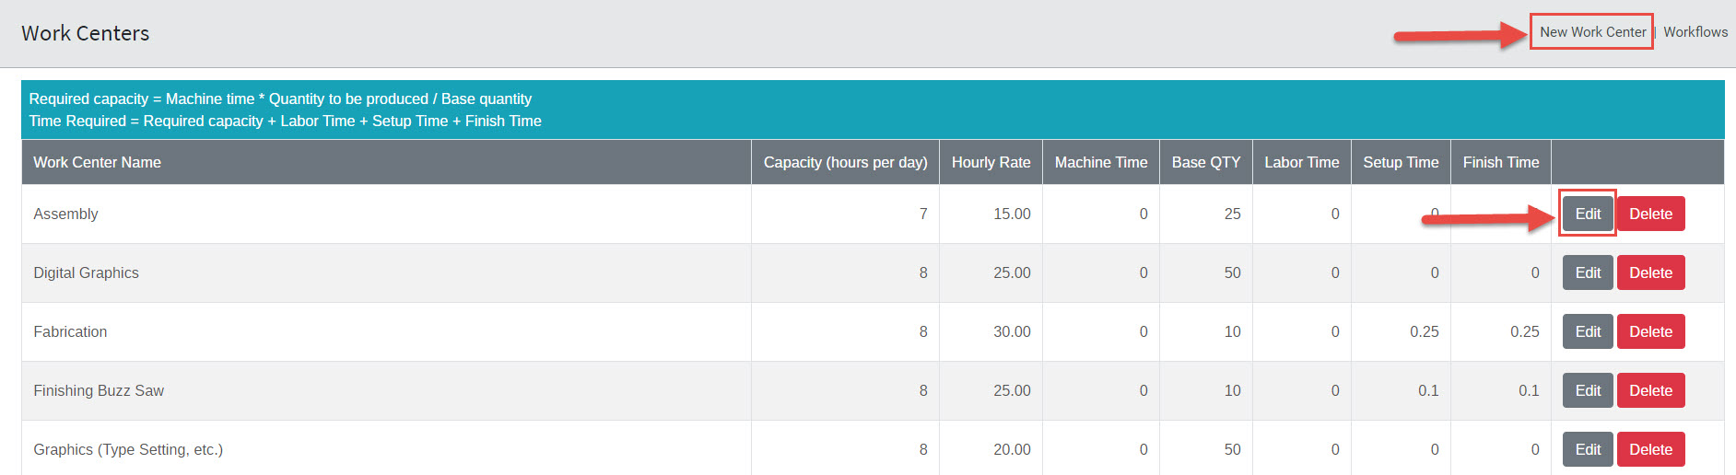Screen dimensions: 1736x475
Task: Select the Setup Time column header
Action: 1401,163
